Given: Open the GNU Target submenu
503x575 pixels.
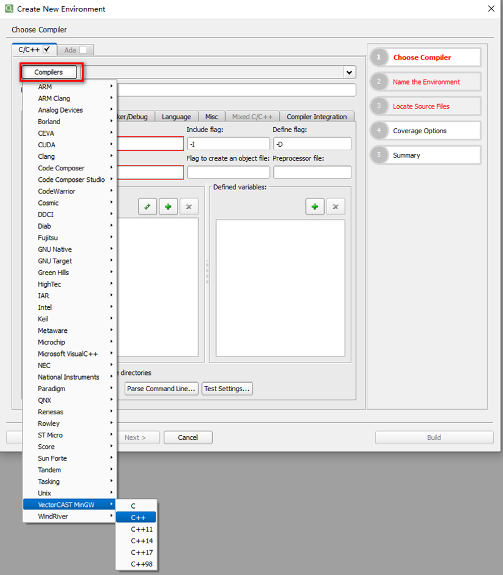Looking at the screenshot, I should click(70, 261).
